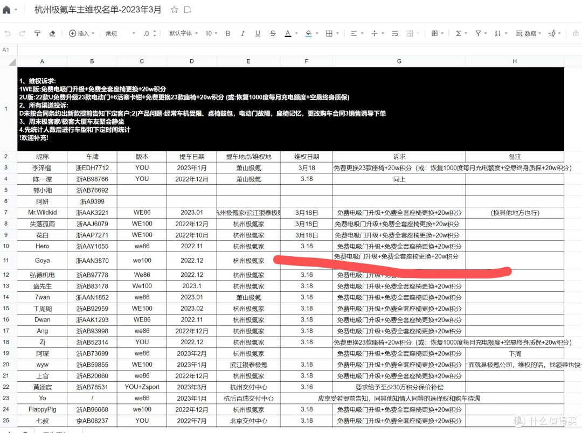The width and height of the screenshot is (582, 433).
Task: Select the 同上 cell in row 4
Action: [x=399, y=179]
